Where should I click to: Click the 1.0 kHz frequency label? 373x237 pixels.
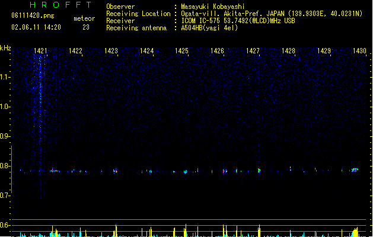[5, 107]
